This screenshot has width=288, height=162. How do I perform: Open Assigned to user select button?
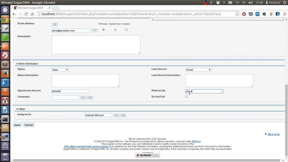point(117,115)
